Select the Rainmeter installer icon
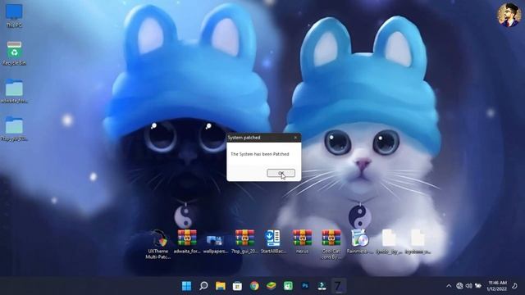Image resolution: width=525 pixels, height=295 pixels. (x=359, y=242)
